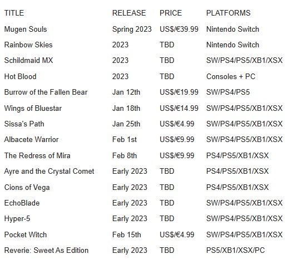Image resolution: width=297 pixels, height=264 pixels.
Task: Click Reverie: Sweet As Edition title
Action: coord(46,251)
